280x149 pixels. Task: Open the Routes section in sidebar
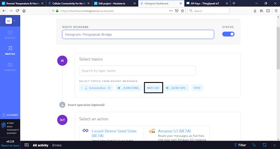click(x=10, y=50)
